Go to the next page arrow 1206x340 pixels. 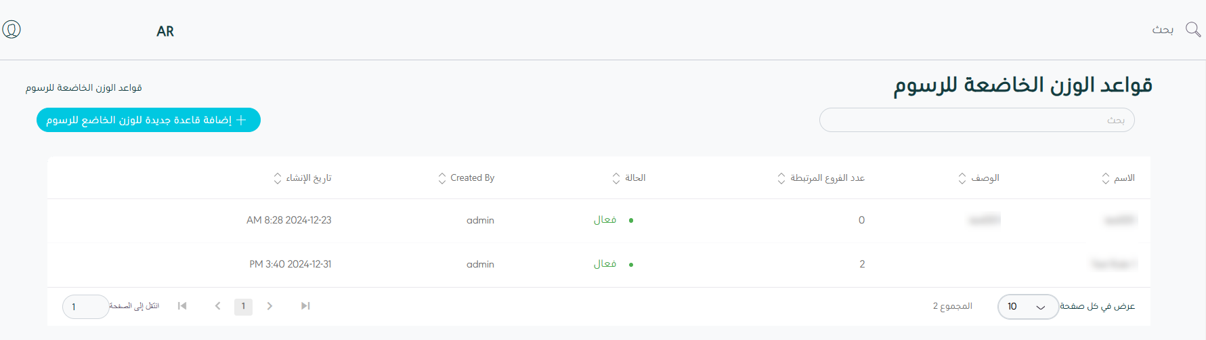pyautogui.click(x=270, y=306)
